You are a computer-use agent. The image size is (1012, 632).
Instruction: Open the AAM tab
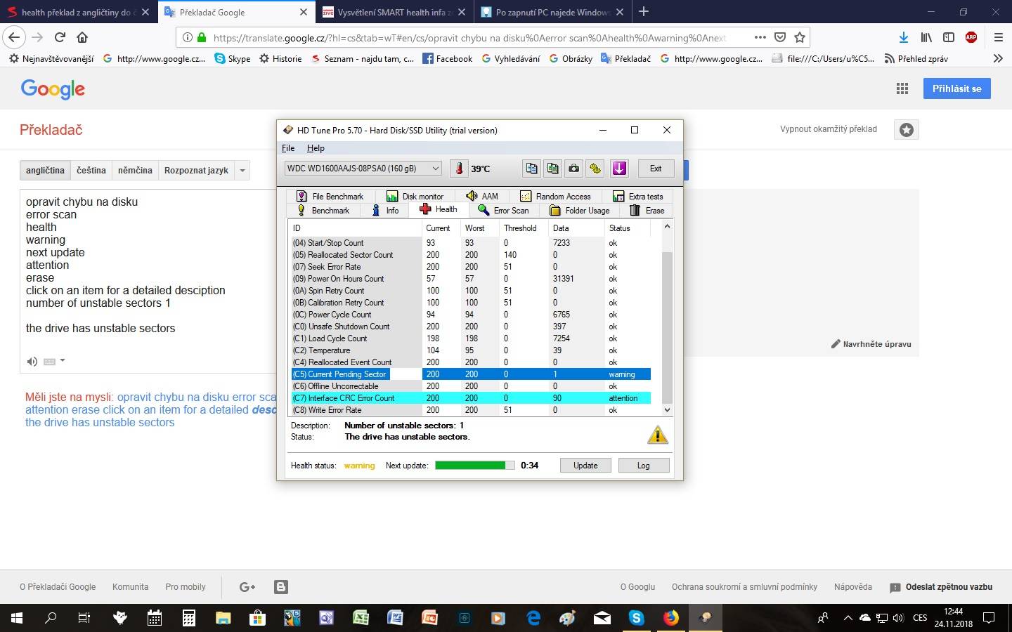482,197
